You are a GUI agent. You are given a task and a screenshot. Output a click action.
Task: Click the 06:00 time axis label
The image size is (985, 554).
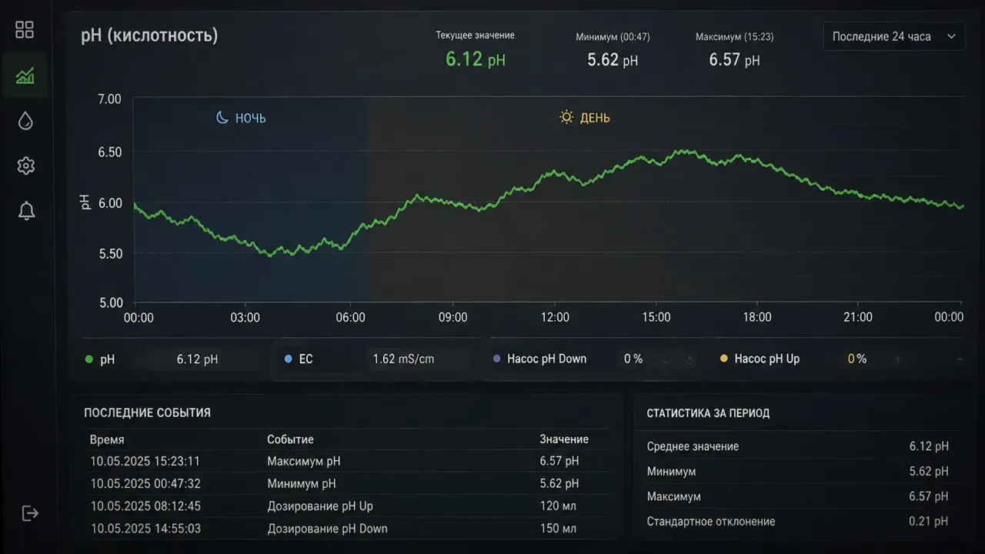351,317
